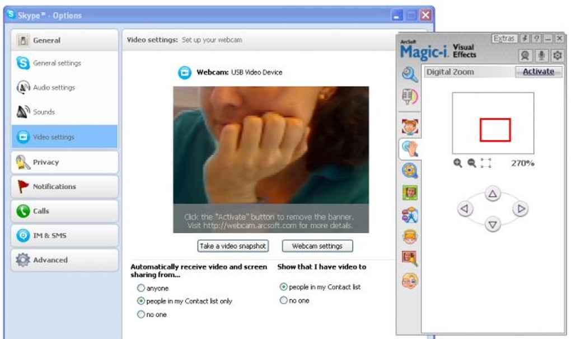571x339 pixels.
Task: Open the Notifications section
Action: coord(64,187)
